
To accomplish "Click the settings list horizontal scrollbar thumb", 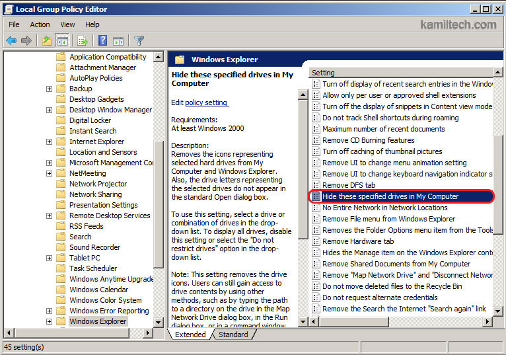I will tap(353, 322).
